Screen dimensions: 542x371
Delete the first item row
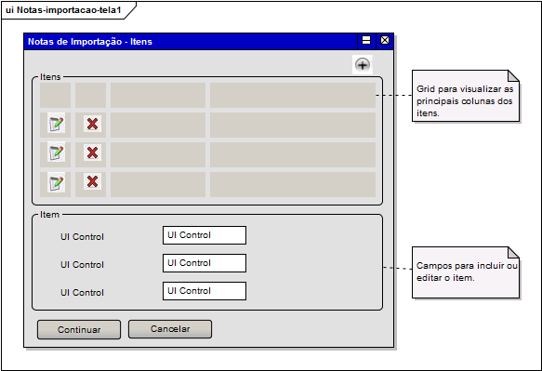click(x=92, y=124)
